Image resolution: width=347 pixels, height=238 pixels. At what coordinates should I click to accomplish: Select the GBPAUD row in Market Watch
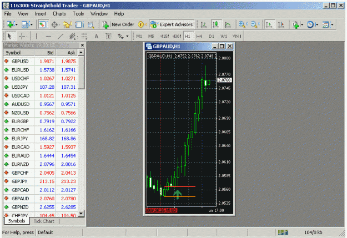41,199
